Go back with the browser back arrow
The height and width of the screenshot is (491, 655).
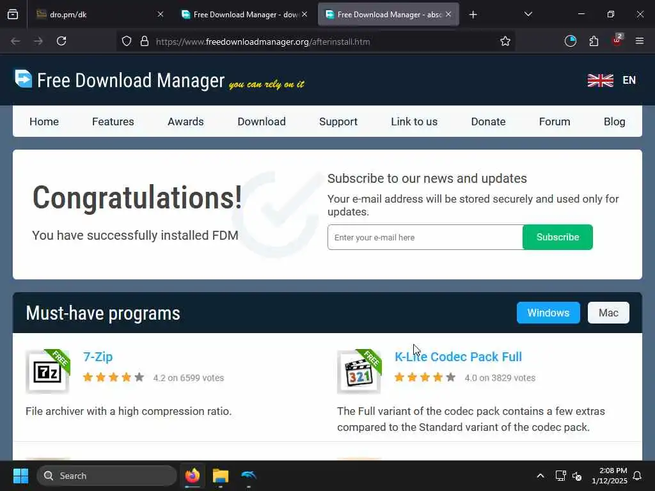15,41
